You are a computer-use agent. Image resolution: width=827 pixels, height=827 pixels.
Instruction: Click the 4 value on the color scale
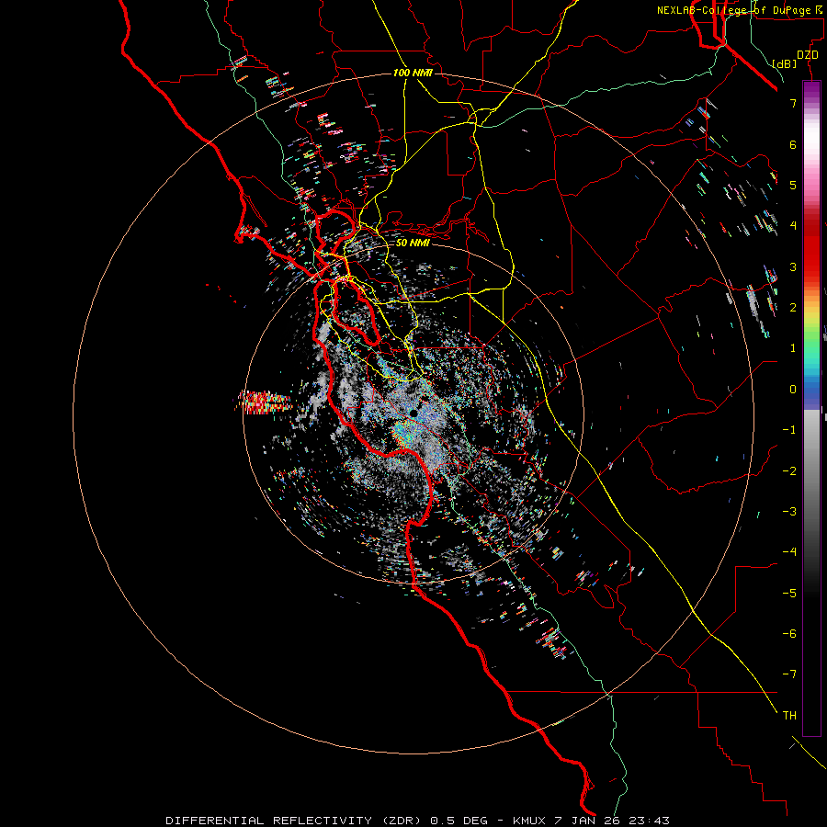pyautogui.click(x=793, y=226)
